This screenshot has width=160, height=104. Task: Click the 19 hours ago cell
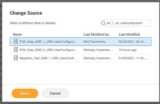coord(127,50)
